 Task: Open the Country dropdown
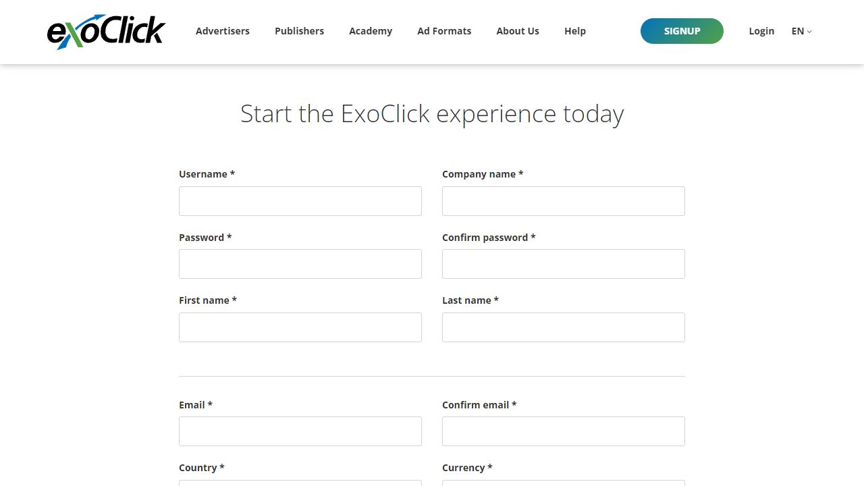pos(300,483)
